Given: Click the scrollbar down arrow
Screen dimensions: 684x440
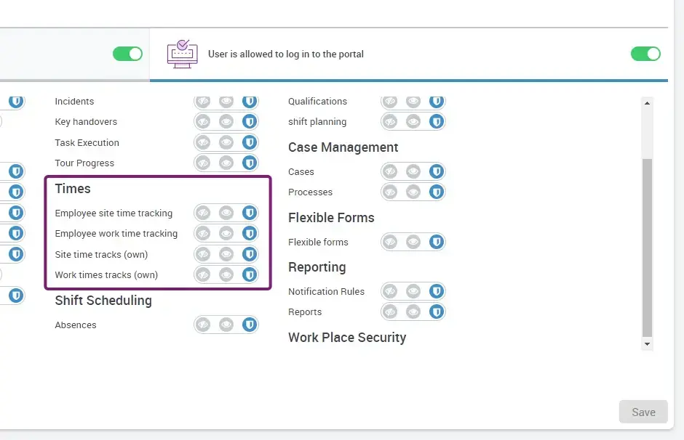Looking at the screenshot, I should click(x=647, y=343).
